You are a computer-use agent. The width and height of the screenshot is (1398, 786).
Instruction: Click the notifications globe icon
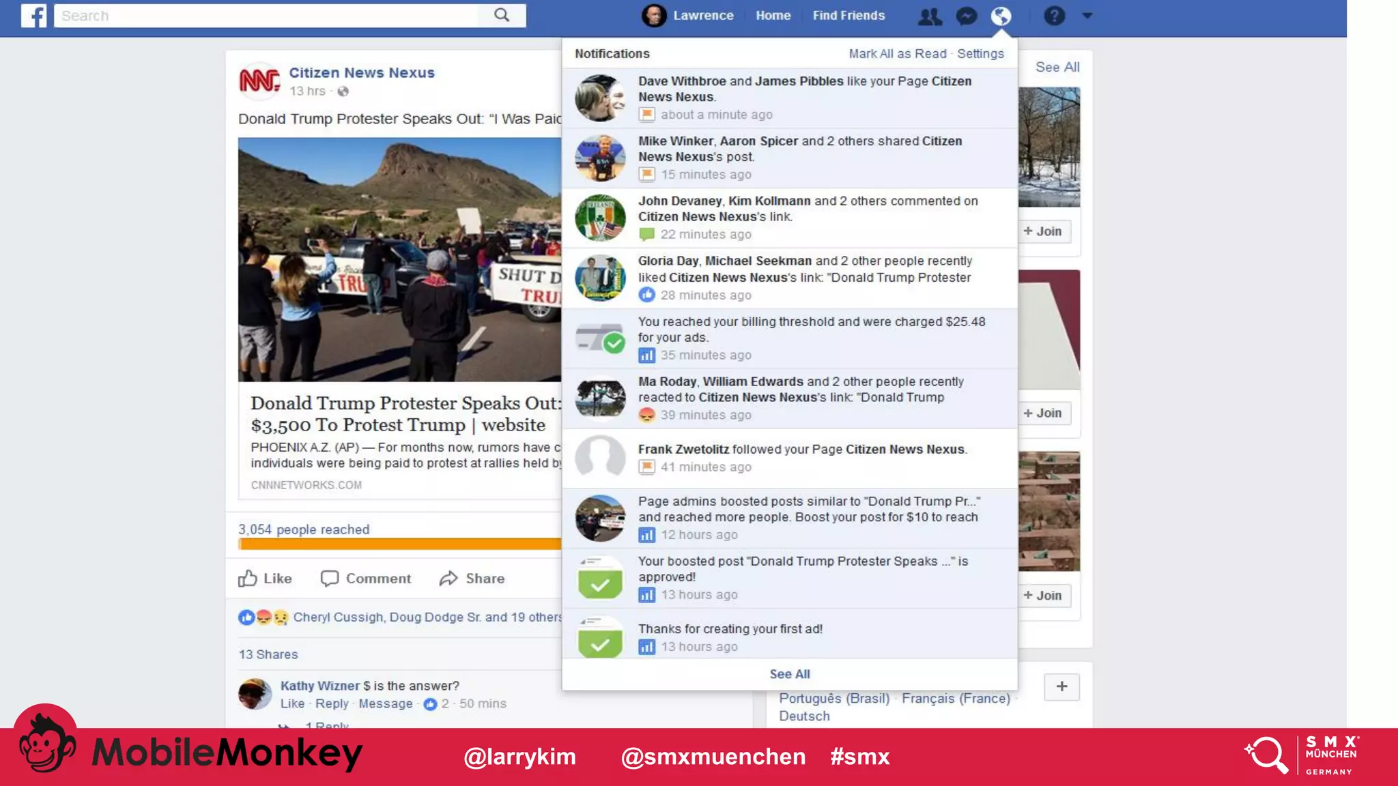click(1001, 16)
